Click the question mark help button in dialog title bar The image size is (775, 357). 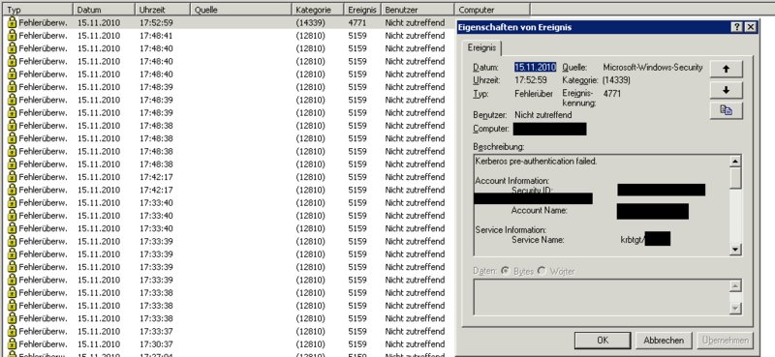point(737,27)
